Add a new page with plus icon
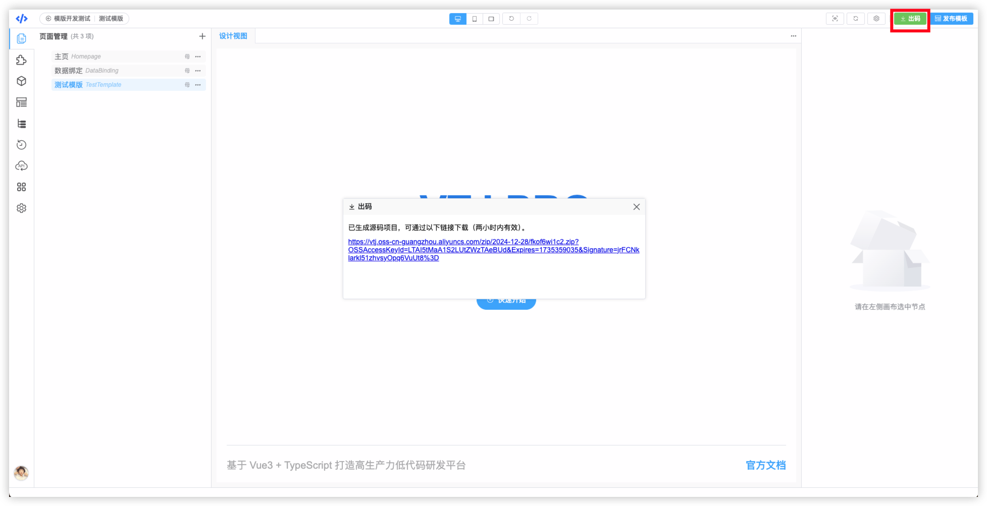The image size is (987, 506). pyautogui.click(x=202, y=36)
